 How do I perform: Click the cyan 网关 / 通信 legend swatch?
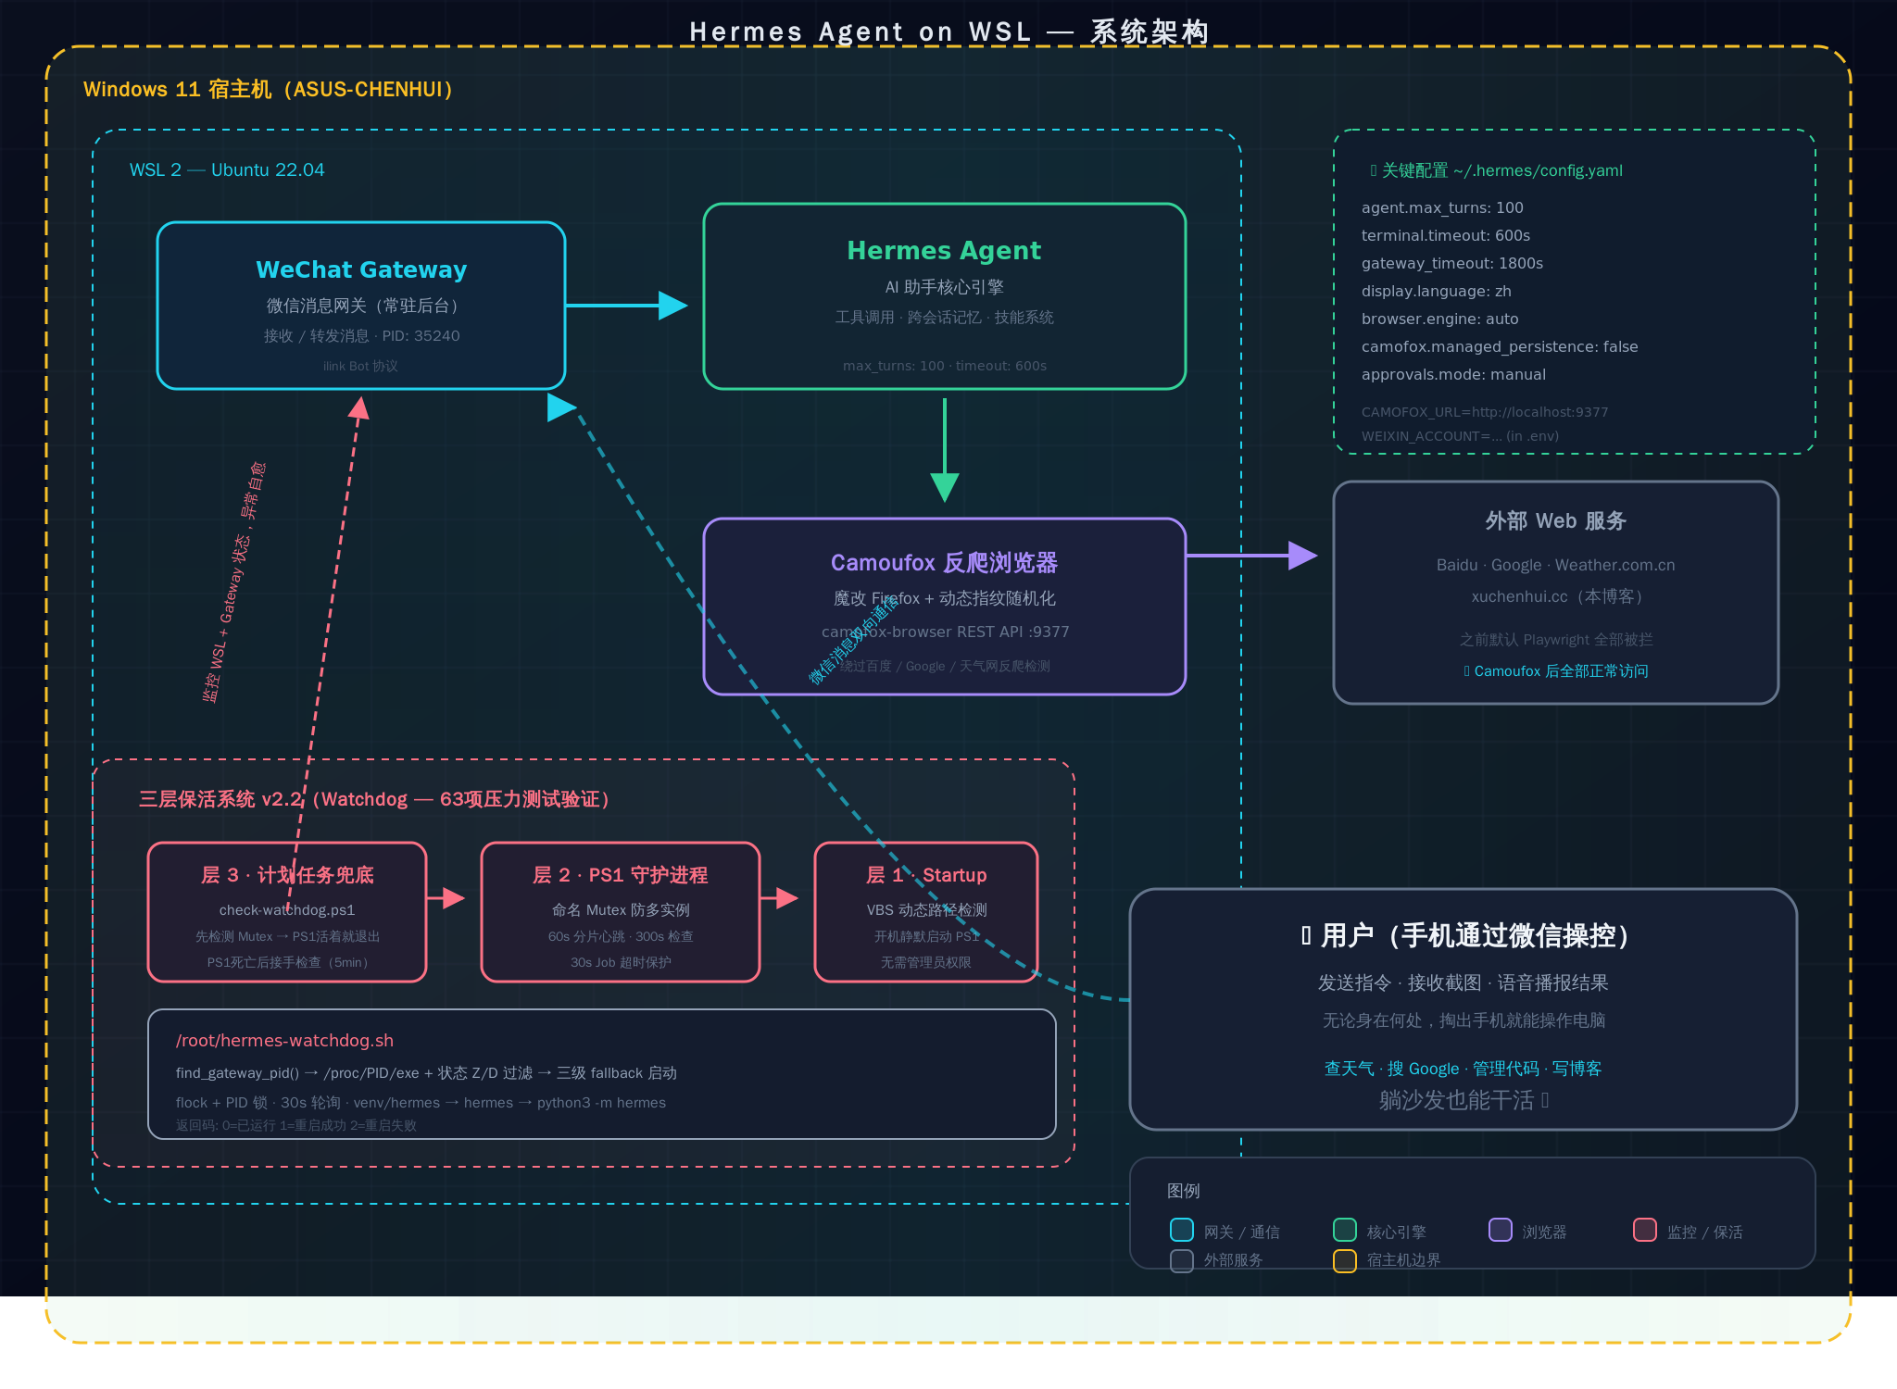[x=1182, y=1230]
